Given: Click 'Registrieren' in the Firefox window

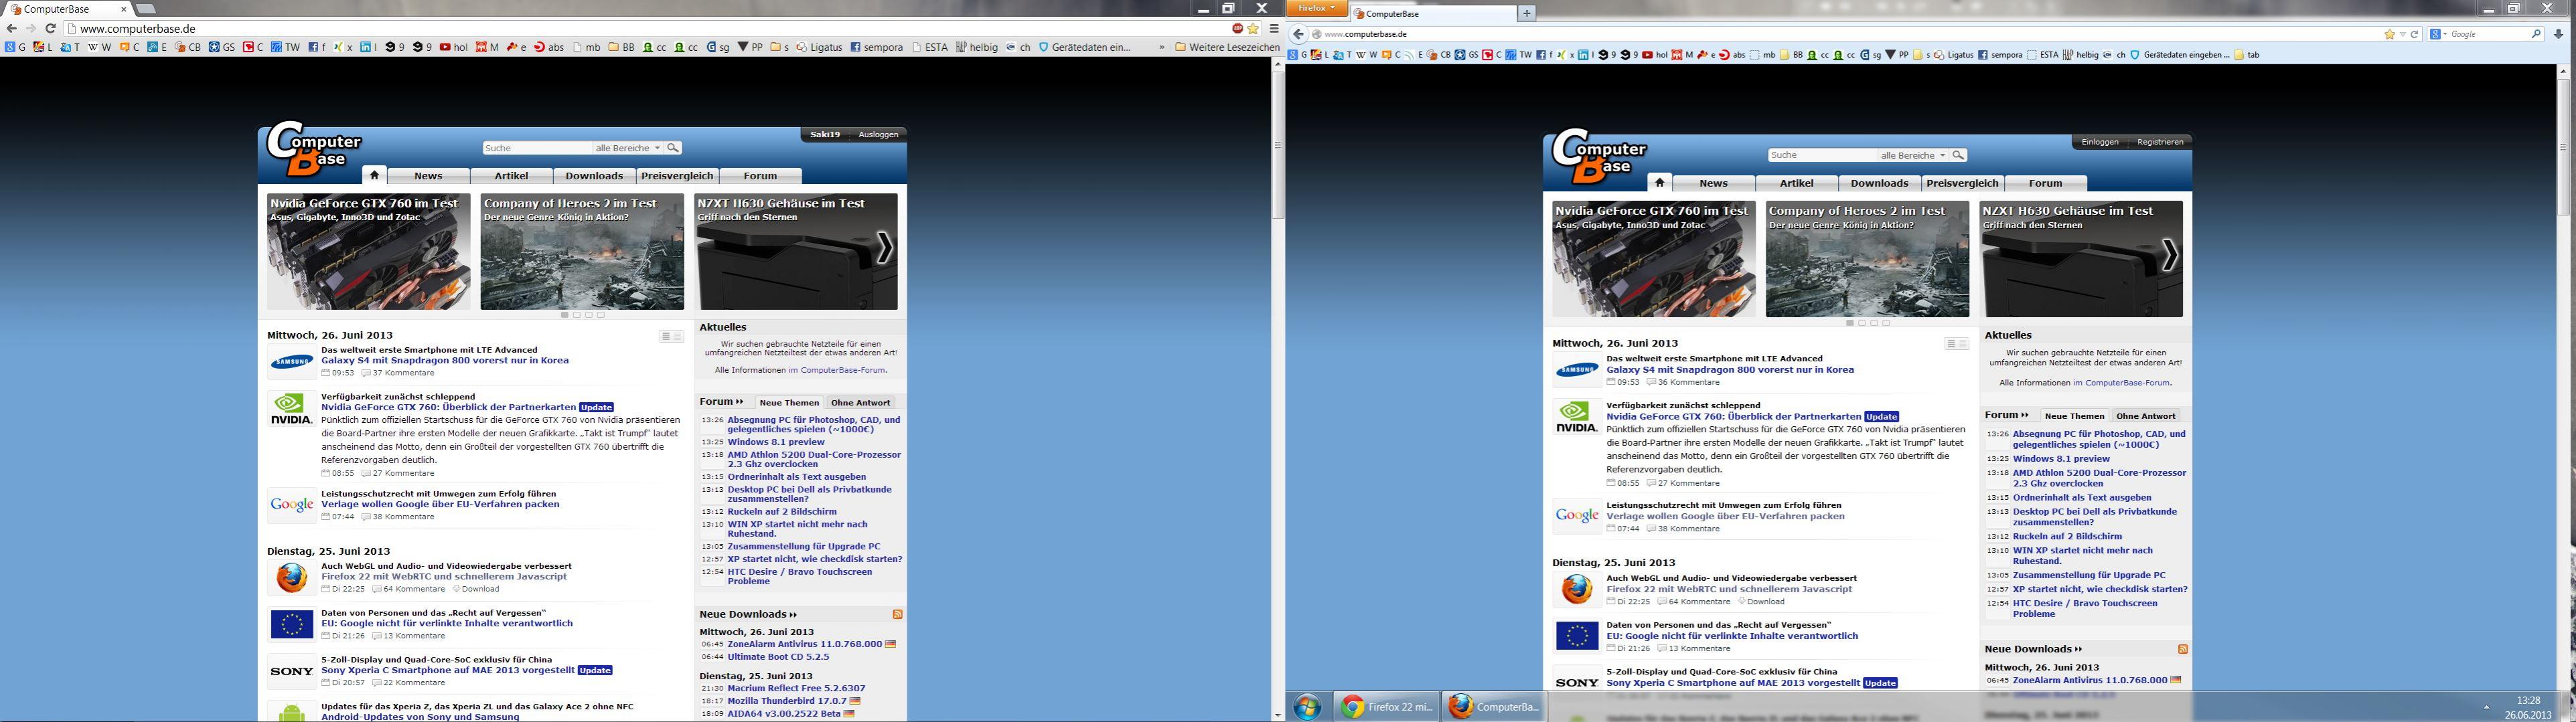Looking at the screenshot, I should click(2160, 142).
